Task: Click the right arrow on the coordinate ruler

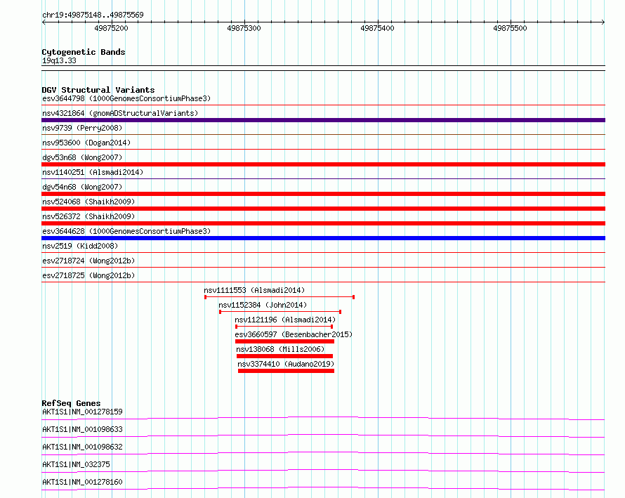Action: (x=603, y=22)
